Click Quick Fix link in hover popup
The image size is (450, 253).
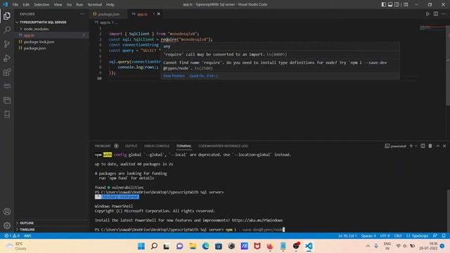203,76
